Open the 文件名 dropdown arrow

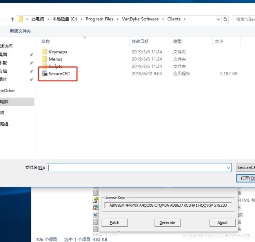(x=229, y=168)
